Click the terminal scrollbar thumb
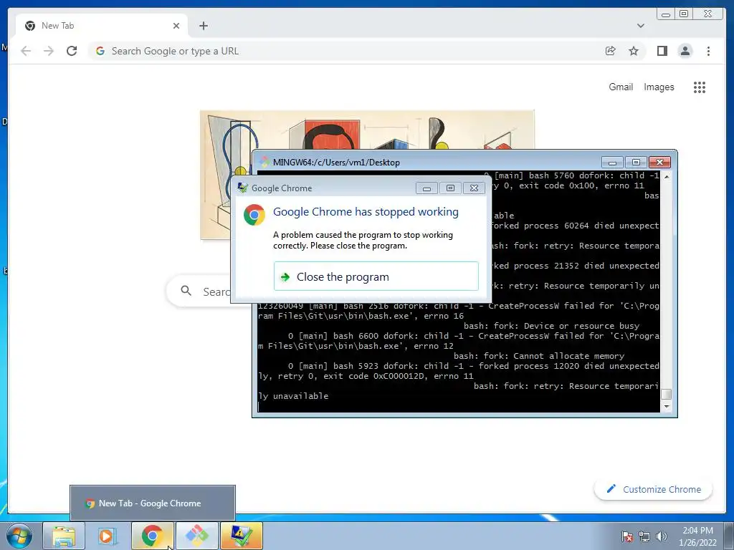734x550 pixels. (667, 394)
